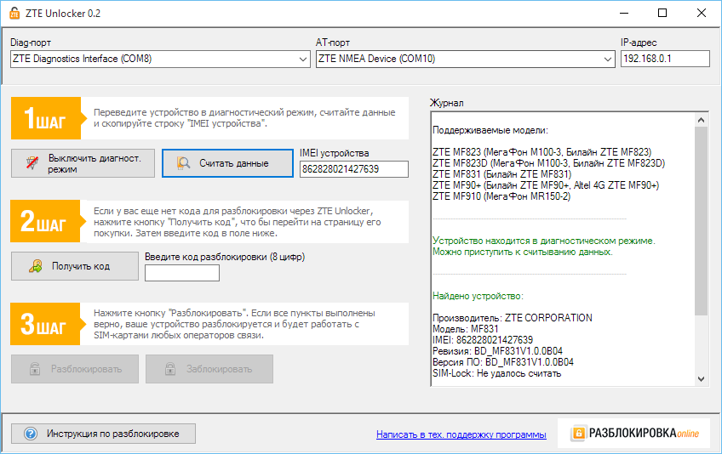Open Инструкция по разблокировке
Image resolution: width=722 pixels, height=454 pixels.
click(103, 434)
